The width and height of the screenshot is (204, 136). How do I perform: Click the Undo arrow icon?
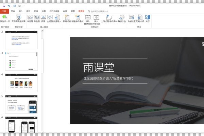click(9, 6)
